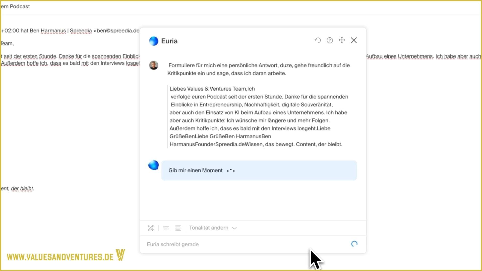Viewport: 482px width, 271px height.
Task: Click Euria orb beside 'Gib mir einen Moment'
Action: (153, 165)
